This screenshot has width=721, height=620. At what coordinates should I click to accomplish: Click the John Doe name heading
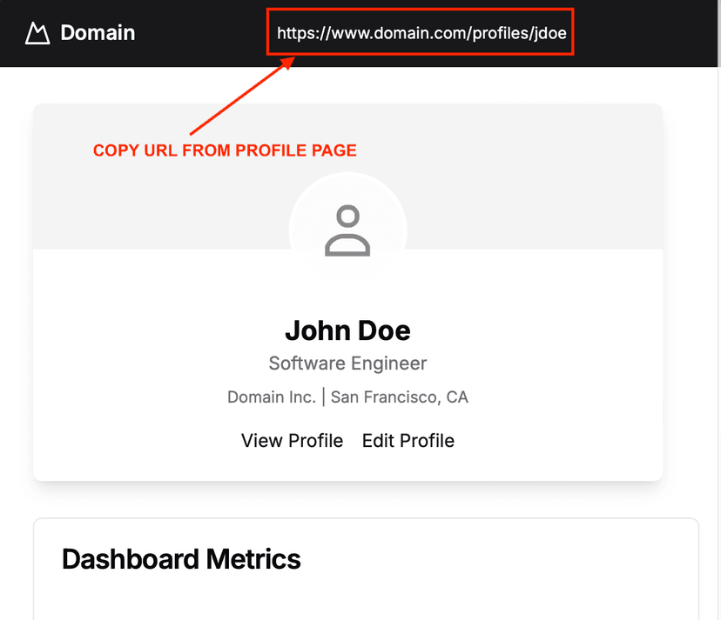point(347,331)
